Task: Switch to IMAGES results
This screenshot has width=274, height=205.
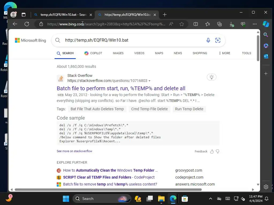Action: (x=118, y=53)
